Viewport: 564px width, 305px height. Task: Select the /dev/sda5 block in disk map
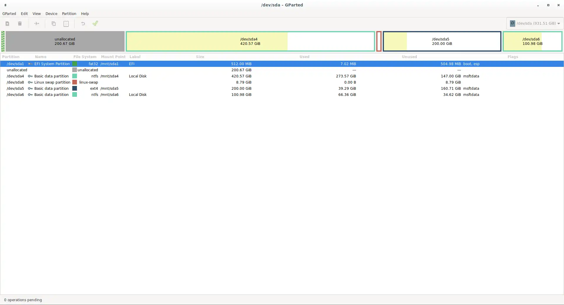click(442, 41)
